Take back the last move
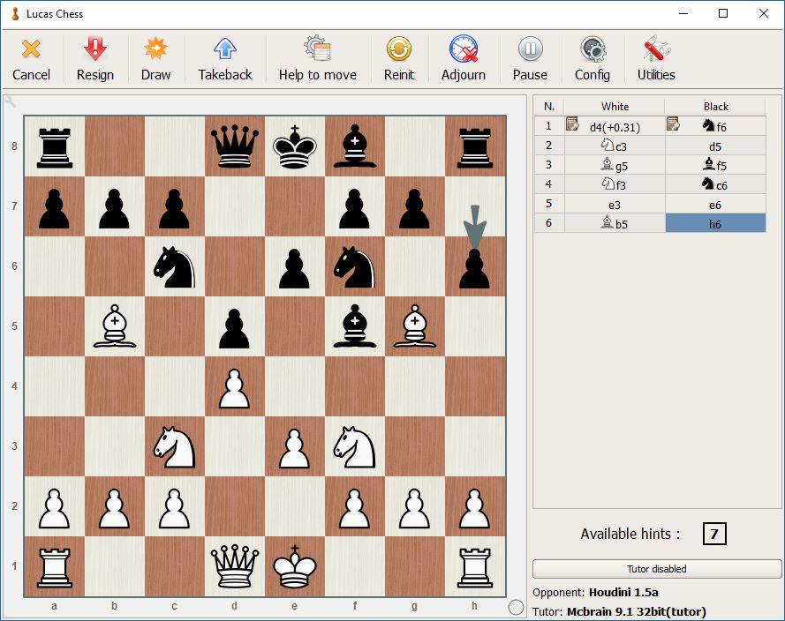 224,59
